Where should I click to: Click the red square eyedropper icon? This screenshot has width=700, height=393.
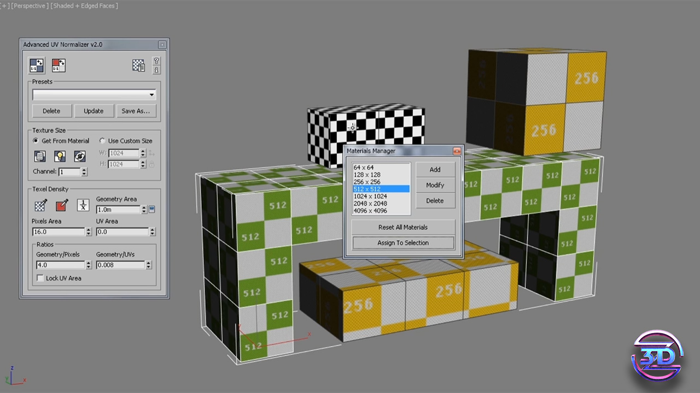click(62, 205)
